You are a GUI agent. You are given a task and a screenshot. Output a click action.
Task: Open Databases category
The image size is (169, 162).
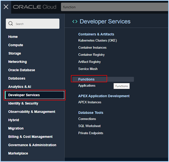(17, 78)
